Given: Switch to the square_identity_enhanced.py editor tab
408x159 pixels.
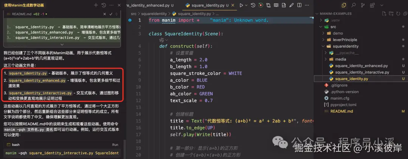Looking at the screenshot, I should (149, 5).
